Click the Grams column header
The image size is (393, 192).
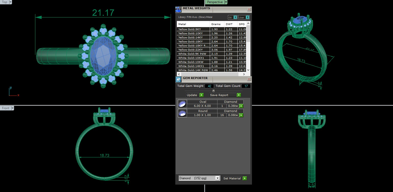[x=217, y=24]
